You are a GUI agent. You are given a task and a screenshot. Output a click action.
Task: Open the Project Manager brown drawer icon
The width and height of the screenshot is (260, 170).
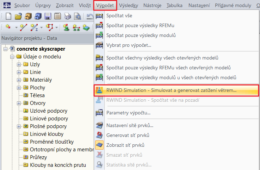[x=28, y=16]
